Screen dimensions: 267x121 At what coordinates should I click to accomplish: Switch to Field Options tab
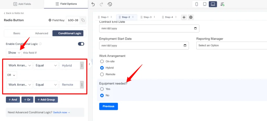click(x=66, y=4)
